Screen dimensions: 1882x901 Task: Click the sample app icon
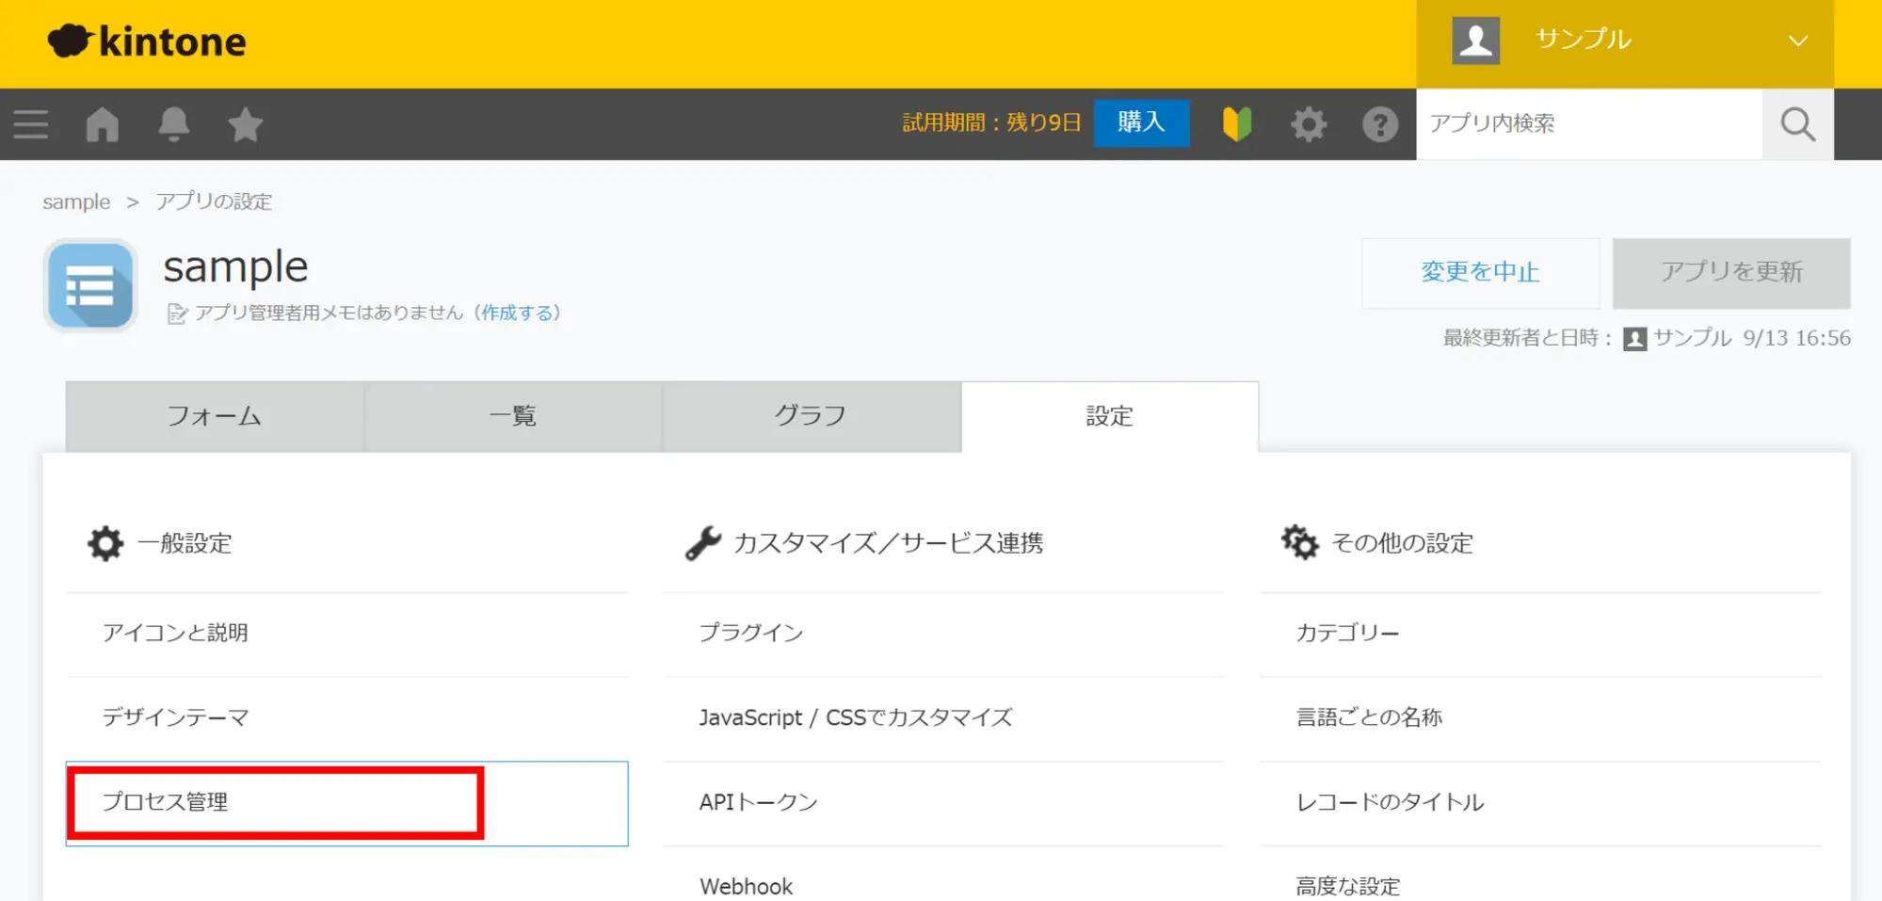[x=90, y=286]
